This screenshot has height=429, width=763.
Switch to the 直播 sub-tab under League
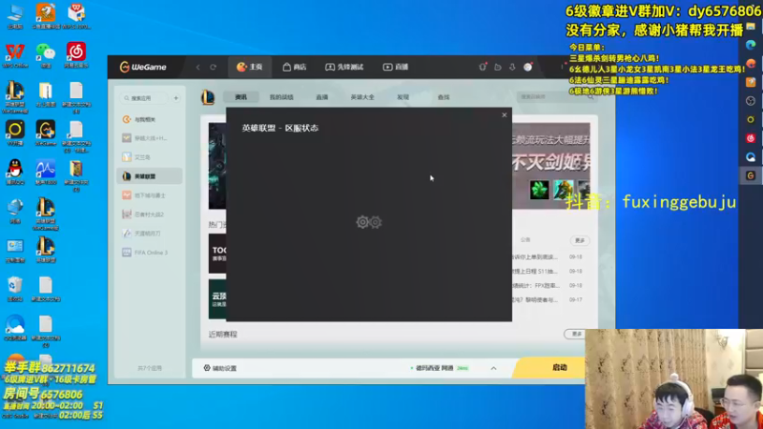tap(321, 97)
